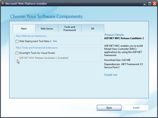
Task: Click the Web Platform Installer title bar icon
Action: click(x=3, y=3)
